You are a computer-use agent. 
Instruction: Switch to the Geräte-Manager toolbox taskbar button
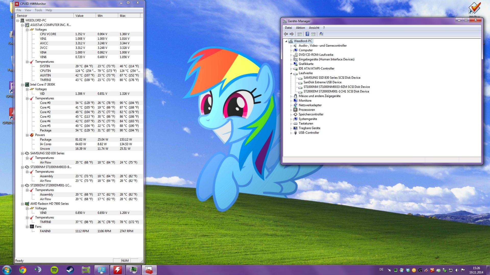click(149, 270)
